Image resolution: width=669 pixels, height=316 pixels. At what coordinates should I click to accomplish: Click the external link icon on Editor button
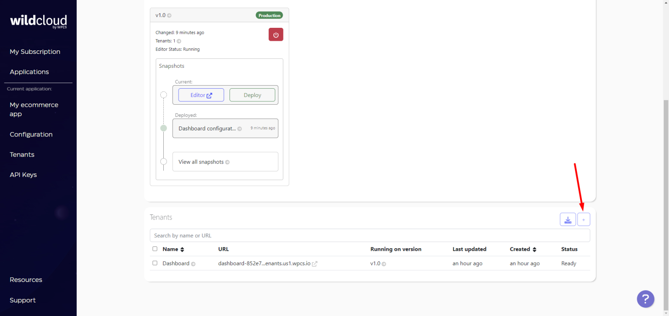(209, 95)
